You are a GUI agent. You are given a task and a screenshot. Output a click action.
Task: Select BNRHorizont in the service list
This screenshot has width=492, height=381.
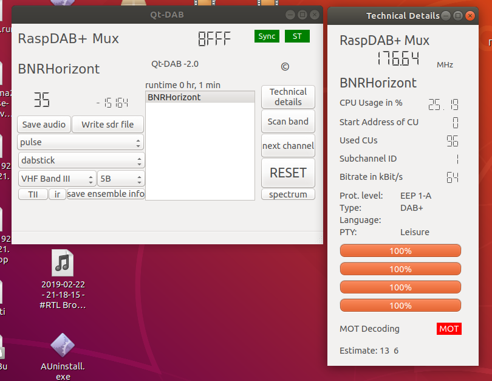coord(200,97)
